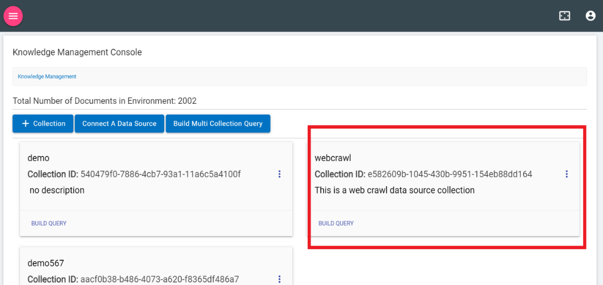Open the user account profile icon

point(591,16)
